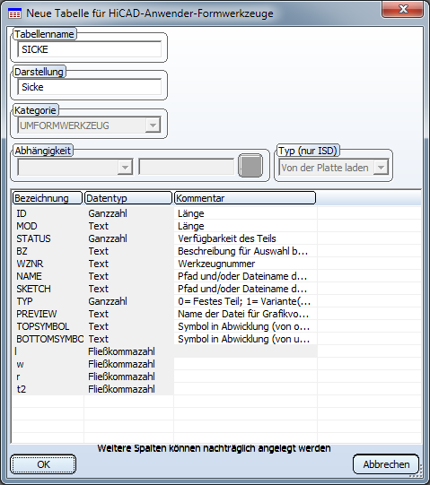The height and width of the screenshot is (485, 430).
Task: Click the w row name cell
Action: click(48, 364)
